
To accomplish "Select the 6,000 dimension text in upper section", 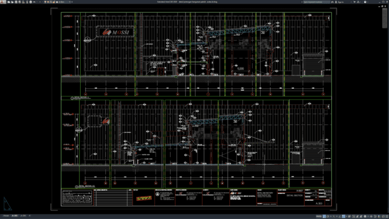I will pos(241,69).
